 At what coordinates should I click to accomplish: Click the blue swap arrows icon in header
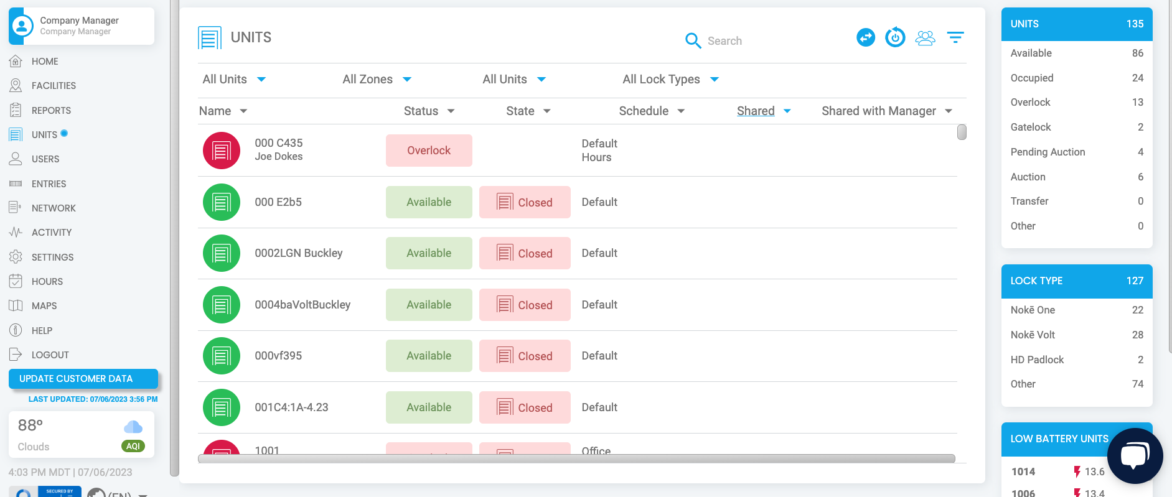pos(865,38)
